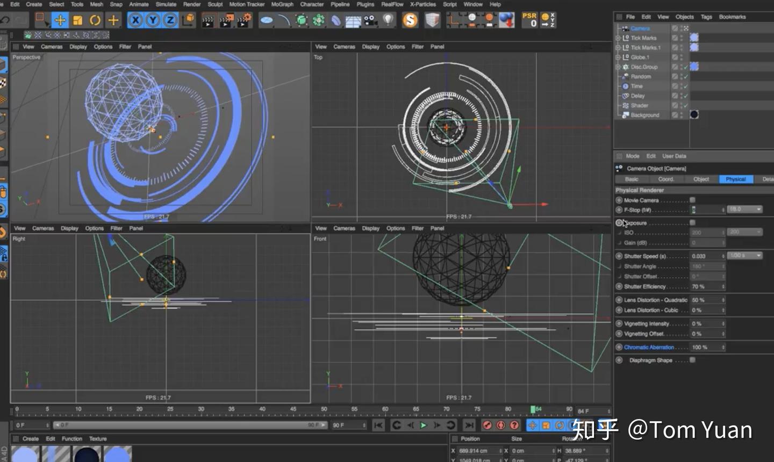Viewport: 774px width, 462px height.
Task: Open the F-Stop preset dropdown
Action: click(745, 210)
